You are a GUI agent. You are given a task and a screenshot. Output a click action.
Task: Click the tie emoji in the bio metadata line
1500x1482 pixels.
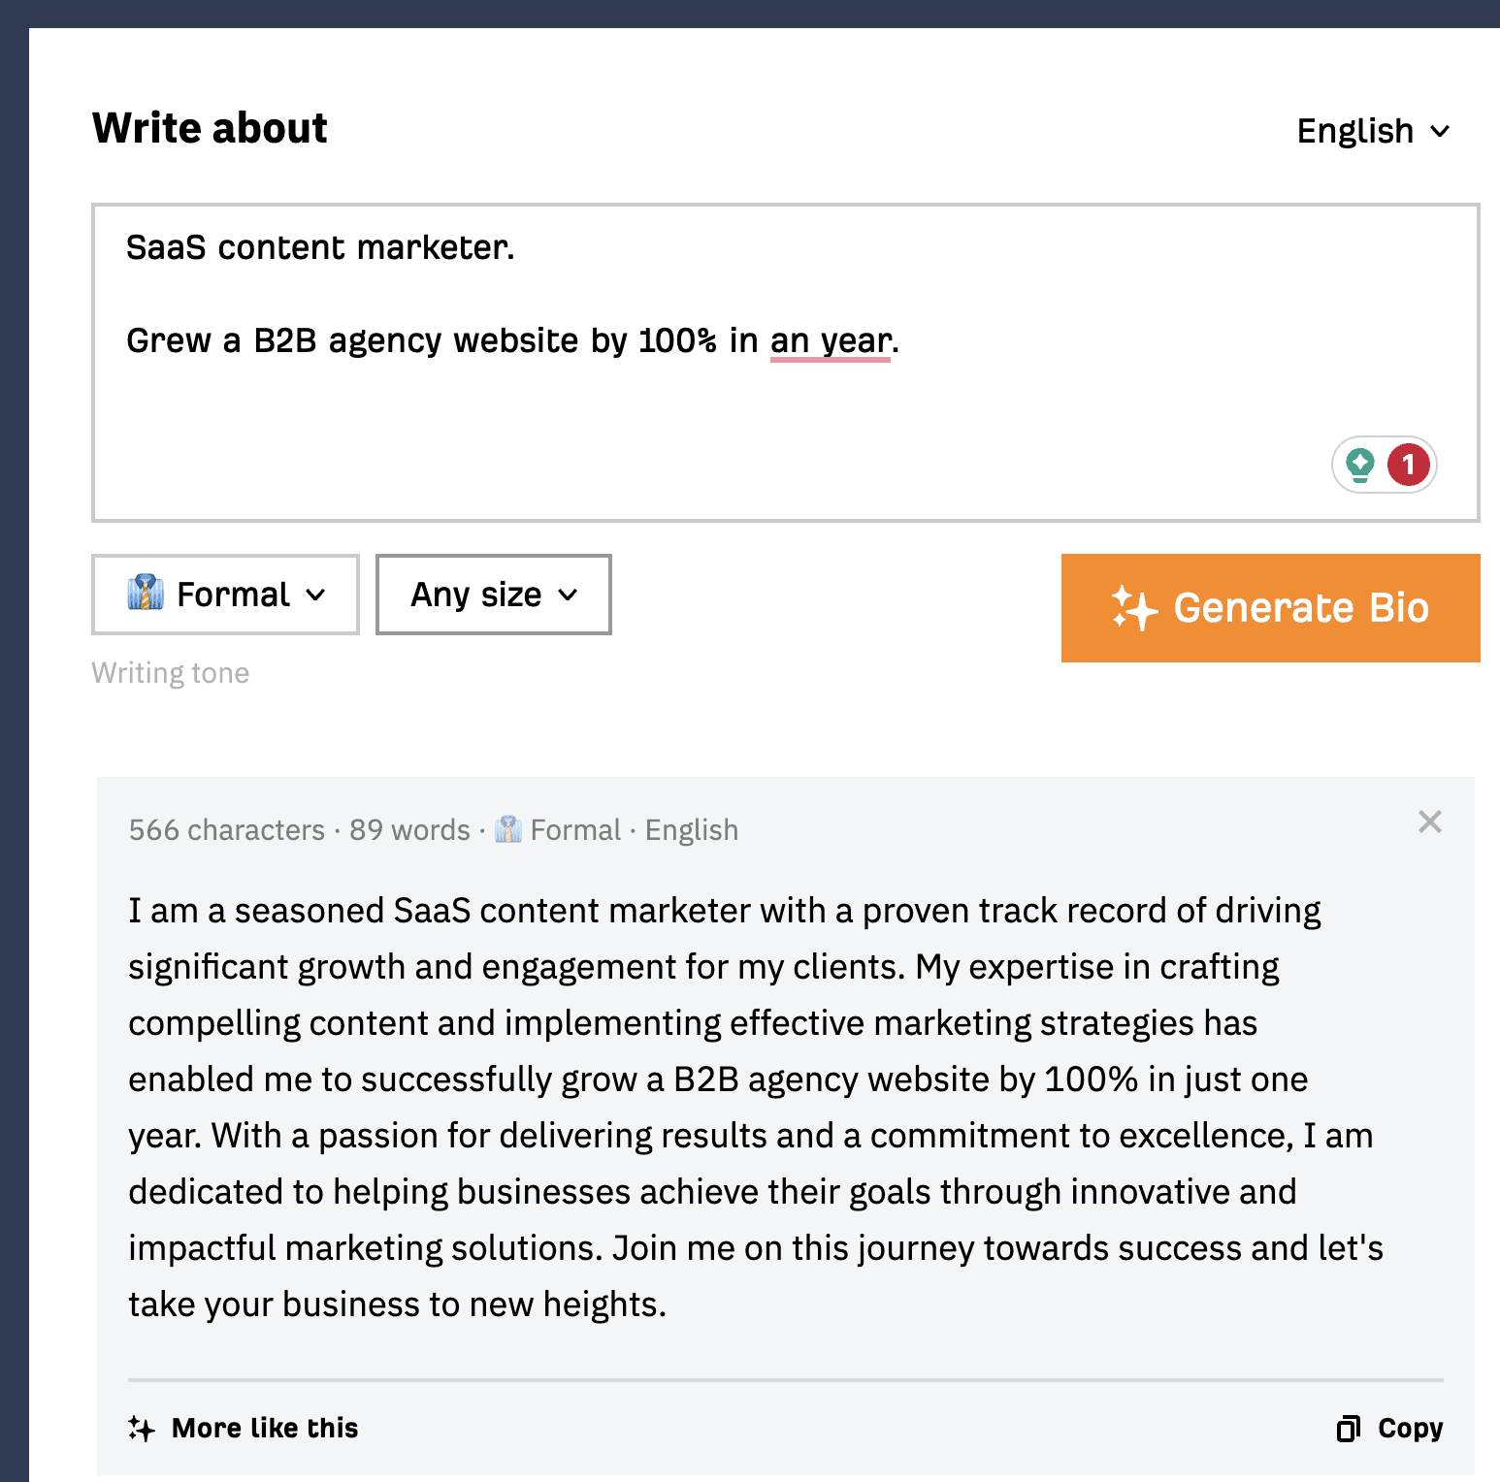(506, 829)
